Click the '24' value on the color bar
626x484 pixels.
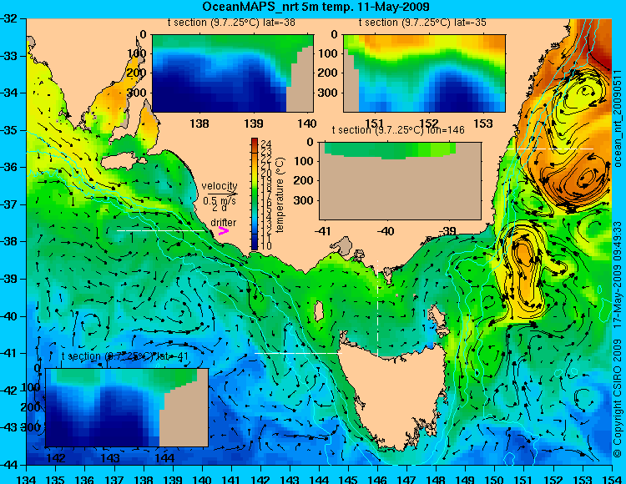[x=266, y=144]
